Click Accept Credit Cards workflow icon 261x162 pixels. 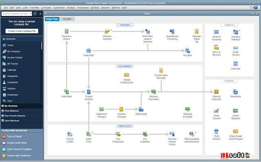click(126, 75)
